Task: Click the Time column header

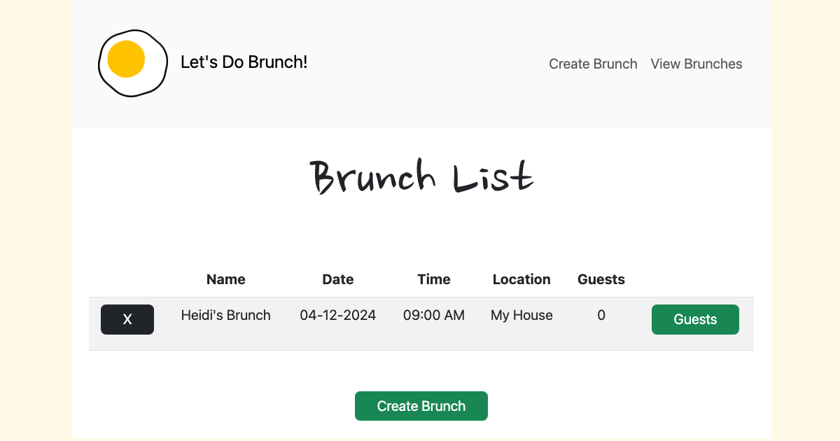Action: point(434,279)
